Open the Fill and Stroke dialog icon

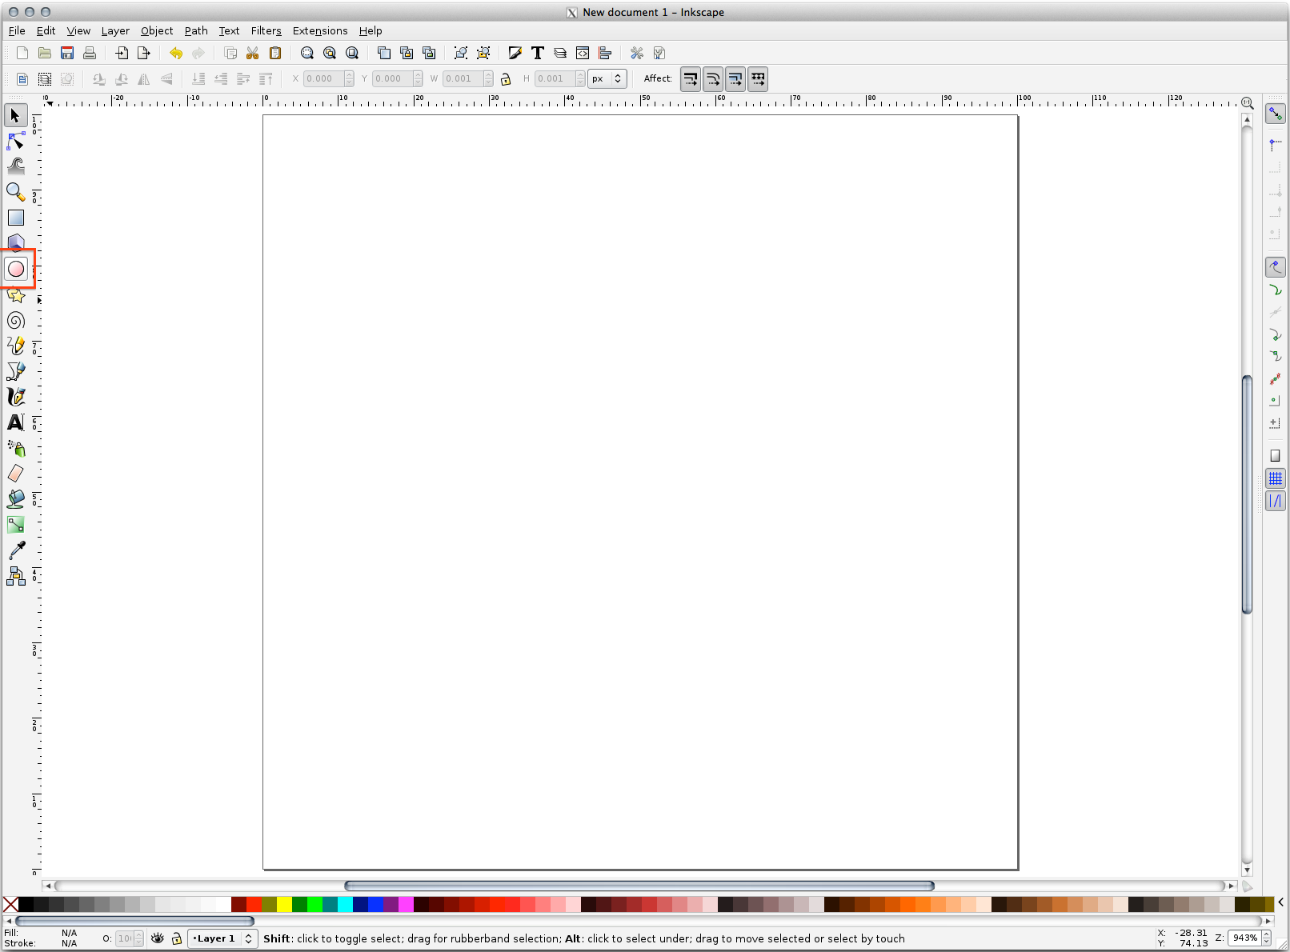point(515,53)
